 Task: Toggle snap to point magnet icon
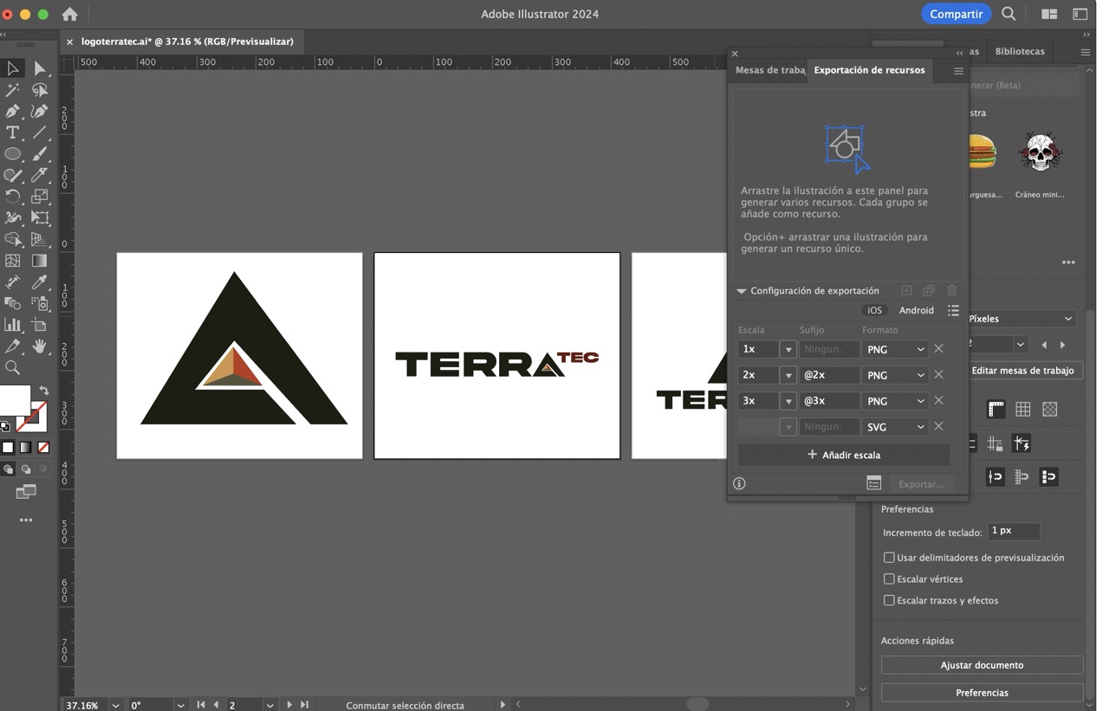996,476
